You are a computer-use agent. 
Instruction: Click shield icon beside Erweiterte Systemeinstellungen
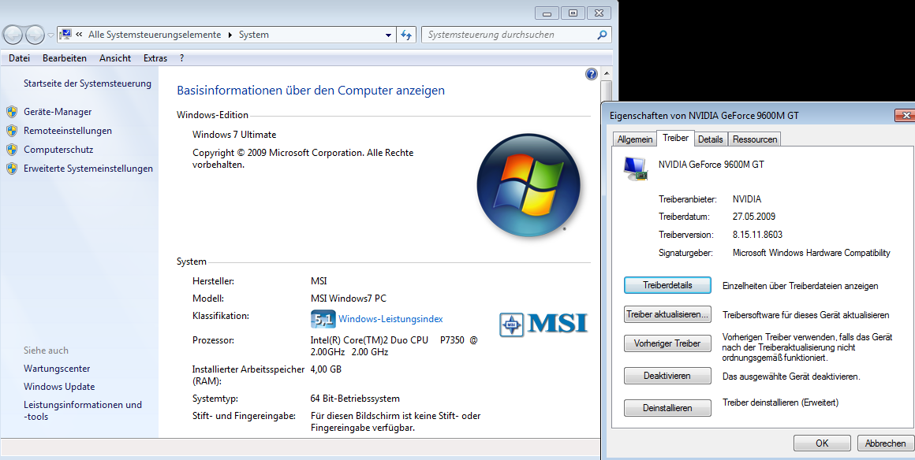pos(12,169)
